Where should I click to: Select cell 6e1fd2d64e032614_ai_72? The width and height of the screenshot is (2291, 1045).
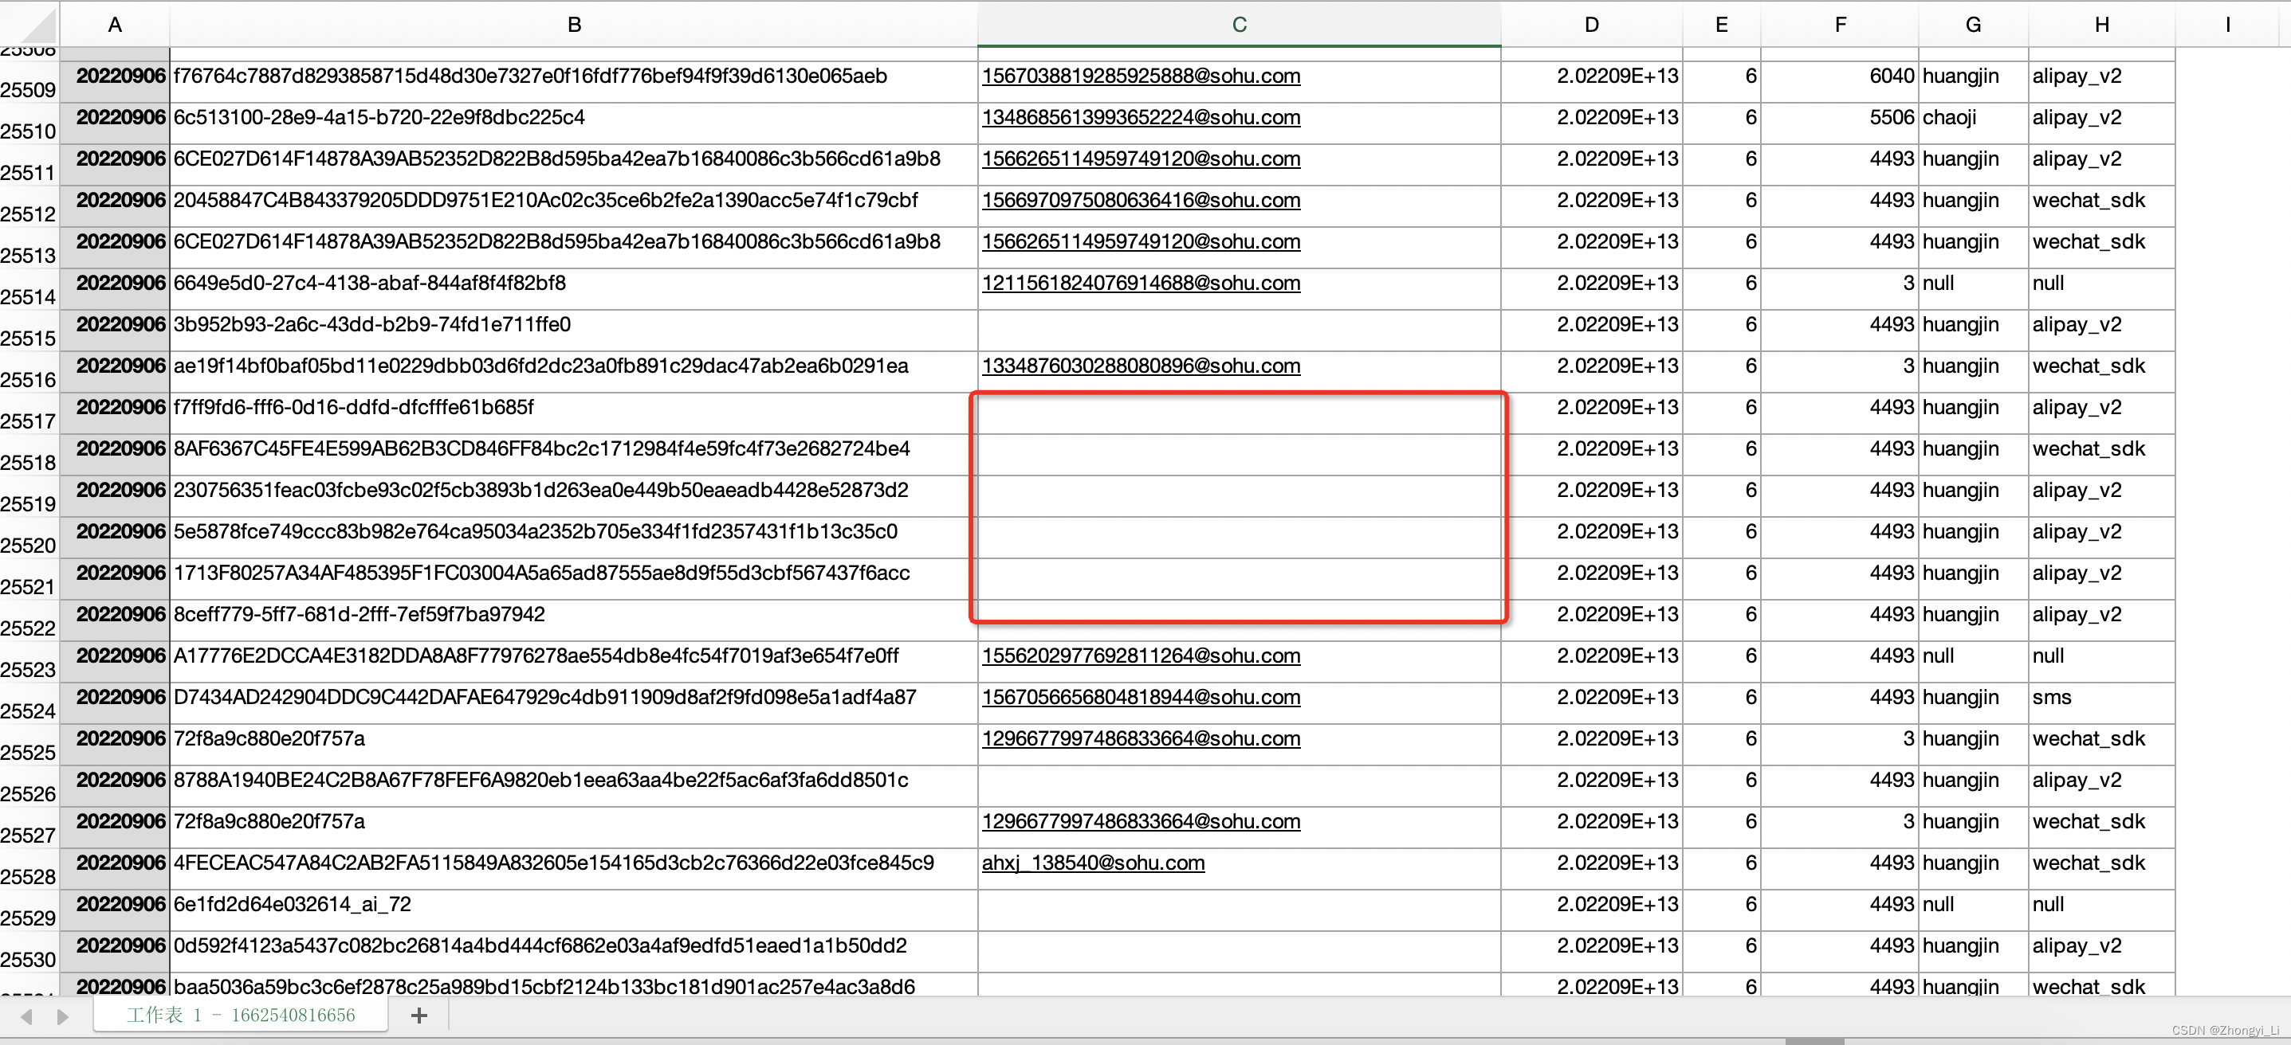574,910
